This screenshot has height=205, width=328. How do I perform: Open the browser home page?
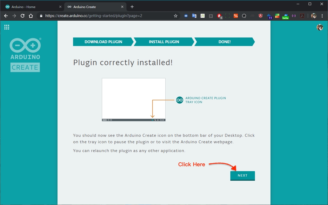point(31,16)
